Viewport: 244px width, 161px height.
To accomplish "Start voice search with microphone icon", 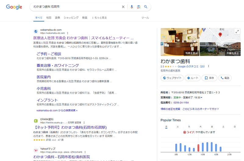I will pyautogui.click(x=132, y=7).
